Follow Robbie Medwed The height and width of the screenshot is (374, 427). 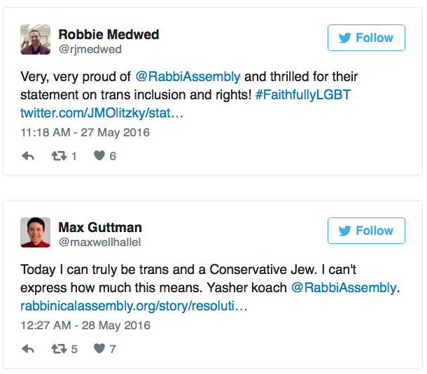coord(366,38)
